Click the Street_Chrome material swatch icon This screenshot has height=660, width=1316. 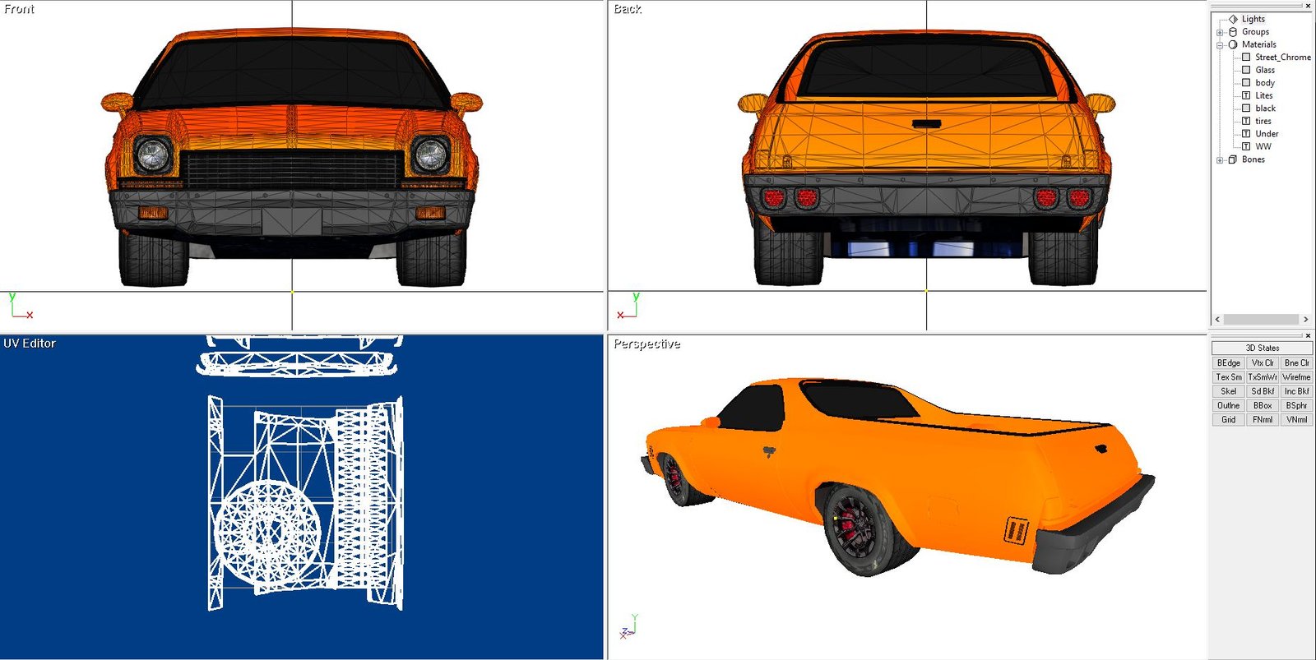pos(1246,58)
